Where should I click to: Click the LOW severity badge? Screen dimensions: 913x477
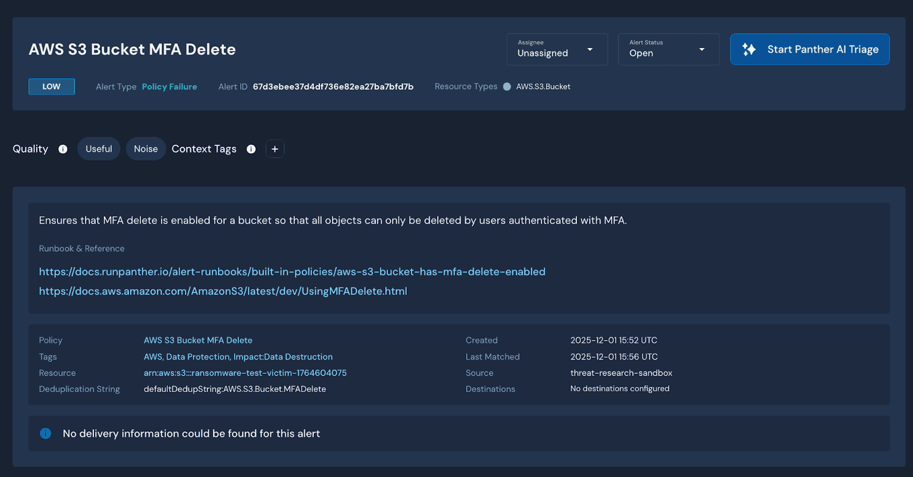(x=51, y=87)
